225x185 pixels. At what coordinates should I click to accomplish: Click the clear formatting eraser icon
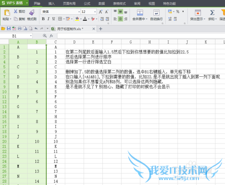tap(93, 19)
